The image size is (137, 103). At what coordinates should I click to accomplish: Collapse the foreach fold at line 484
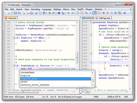tap(91, 53)
